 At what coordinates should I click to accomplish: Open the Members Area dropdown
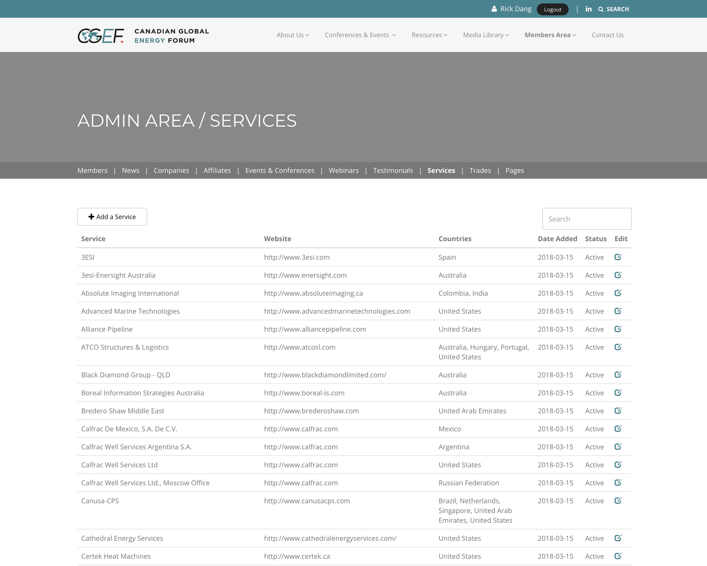click(x=550, y=35)
